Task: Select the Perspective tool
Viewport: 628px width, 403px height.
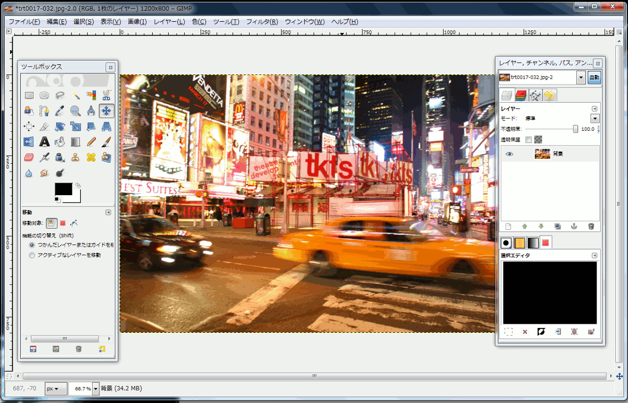Action: 106,127
